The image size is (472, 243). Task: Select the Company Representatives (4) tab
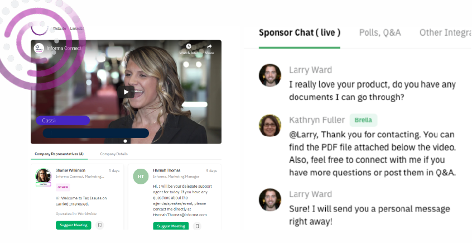pos(59,154)
